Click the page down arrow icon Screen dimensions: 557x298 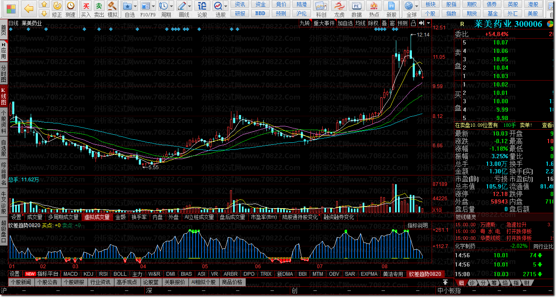click(44, 13)
